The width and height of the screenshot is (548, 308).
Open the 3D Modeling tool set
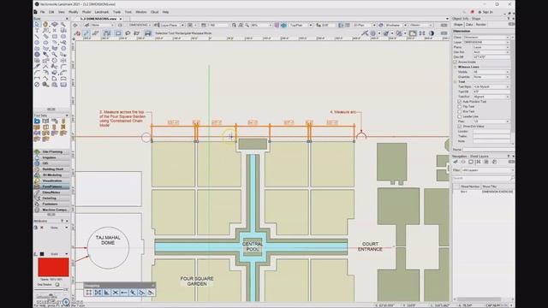tap(52, 175)
